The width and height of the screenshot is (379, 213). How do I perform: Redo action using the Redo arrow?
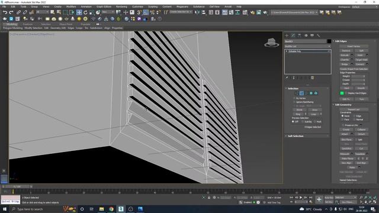11,12
